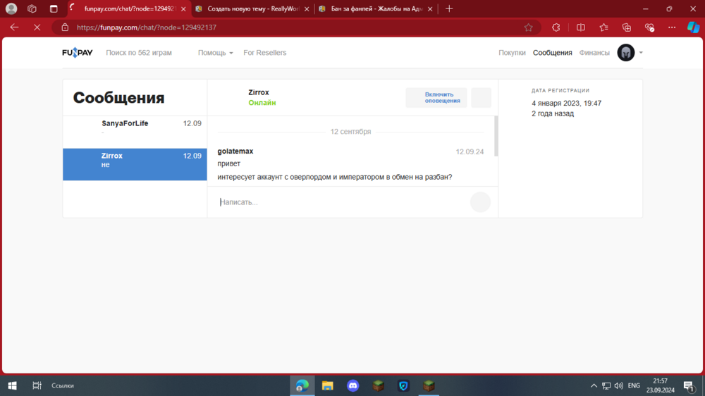
Task: Switch to the funpay.com chat tab
Action: (130, 8)
